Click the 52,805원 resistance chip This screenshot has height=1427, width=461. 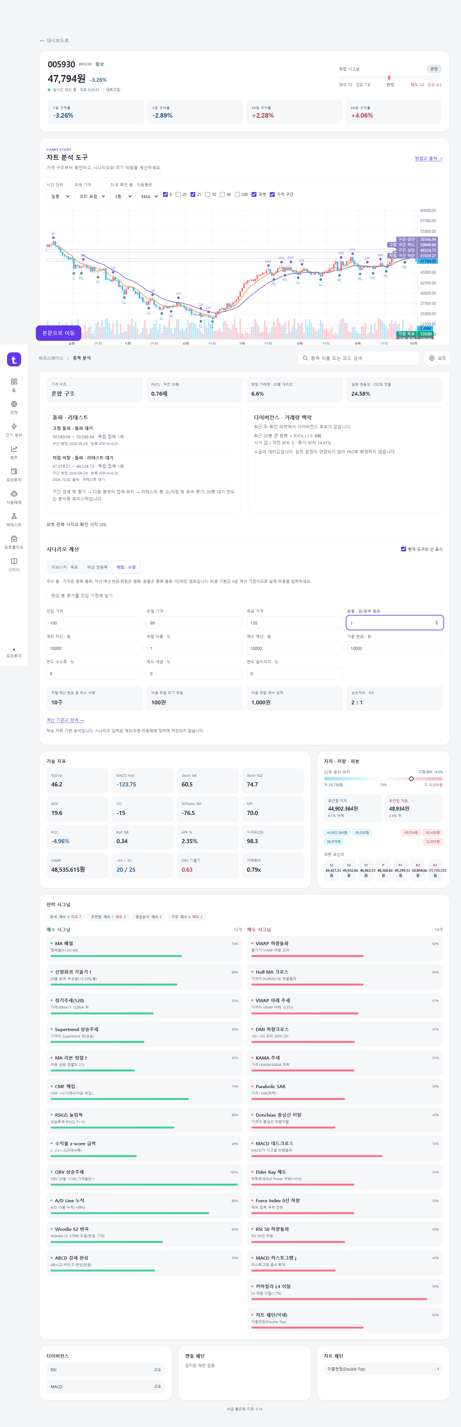tap(432, 842)
